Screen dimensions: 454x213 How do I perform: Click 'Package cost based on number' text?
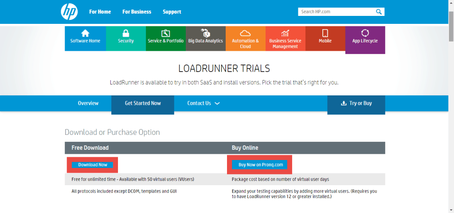[280, 179]
